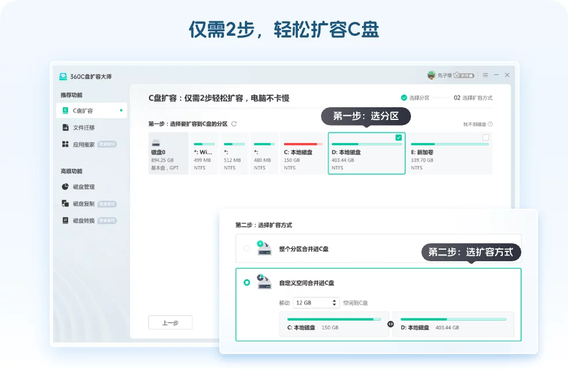Open the hamburger menu in title bar
The height and width of the screenshot is (369, 568).
click(485, 75)
